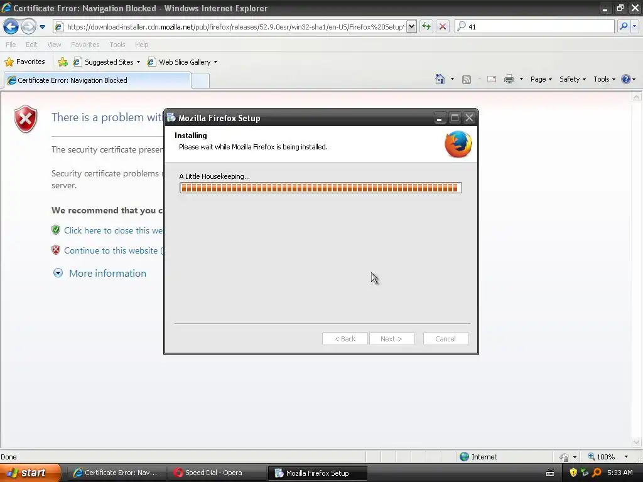Click the page scroll up arrow

636,97
